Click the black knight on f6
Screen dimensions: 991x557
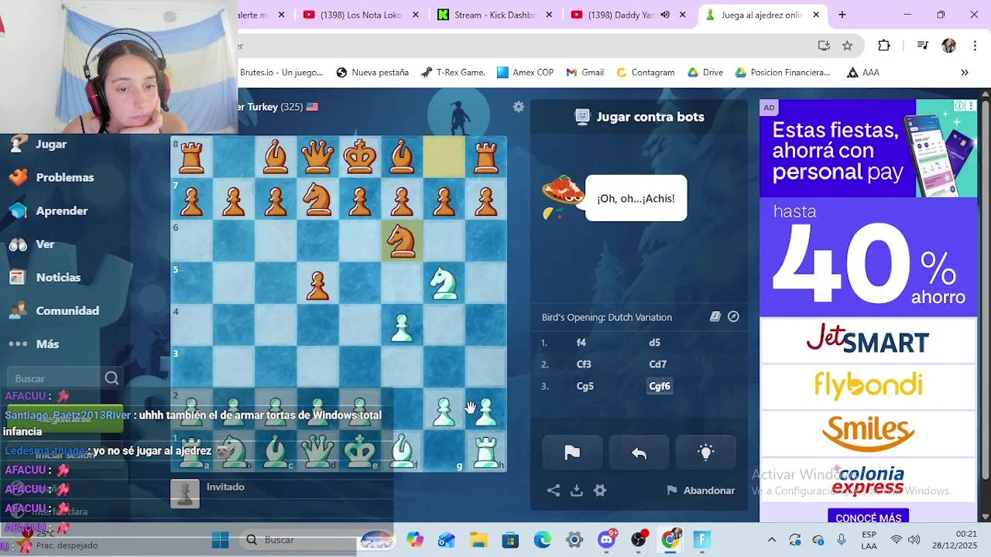point(402,241)
